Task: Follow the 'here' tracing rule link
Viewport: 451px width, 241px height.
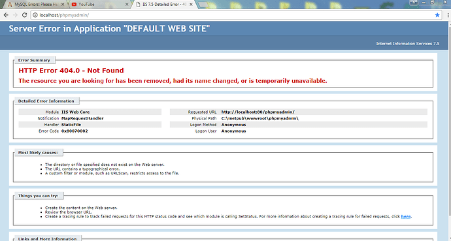Action: [405, 216]
